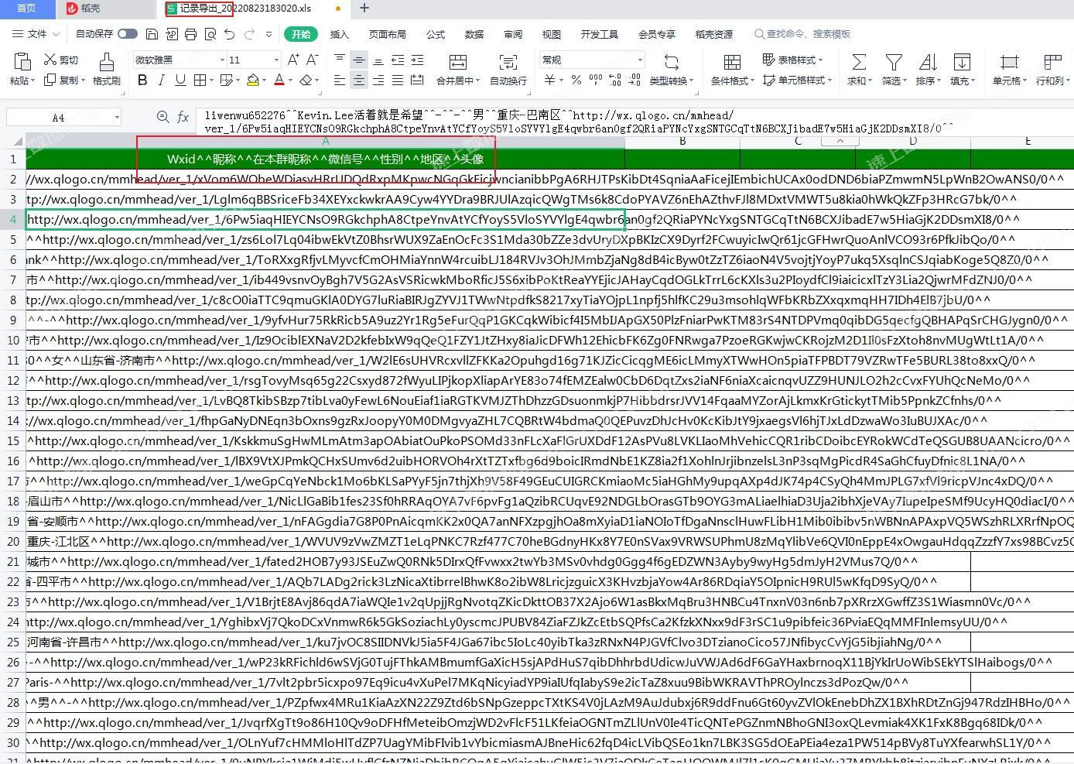Click the decrease indent icon
The image size is (1074, 764).
coord(398,60)
